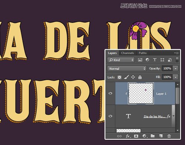Click the layers scrollbar up arrow
Image resolution: width=185 pixels, height=145 pixels.
point(178,85)
